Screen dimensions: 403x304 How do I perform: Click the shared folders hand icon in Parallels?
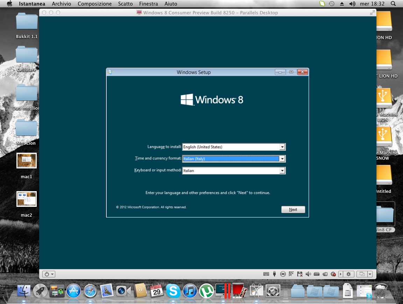pos(325,274)
